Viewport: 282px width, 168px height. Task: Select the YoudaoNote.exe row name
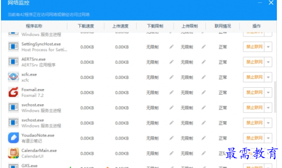coord(38,136)
